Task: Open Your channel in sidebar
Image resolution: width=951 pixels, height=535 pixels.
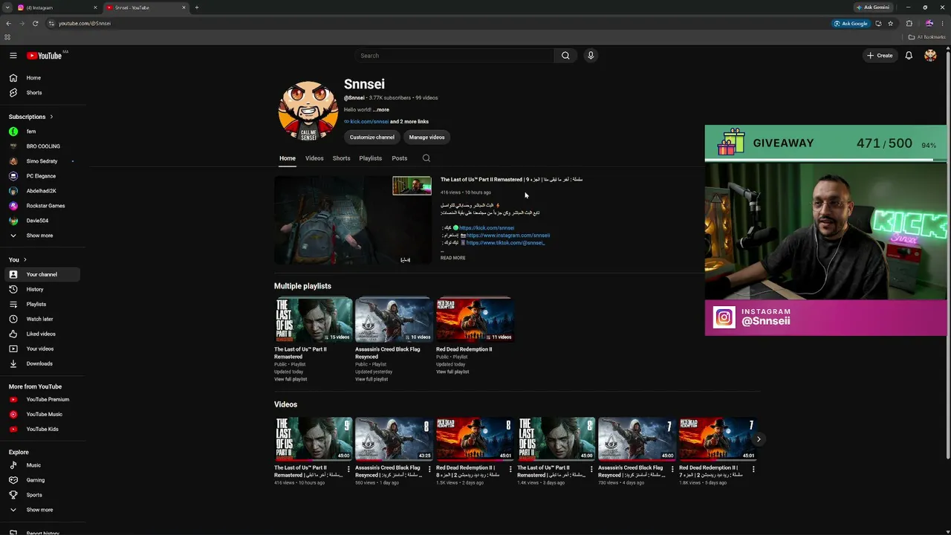Action: click(x=44, y=274)
